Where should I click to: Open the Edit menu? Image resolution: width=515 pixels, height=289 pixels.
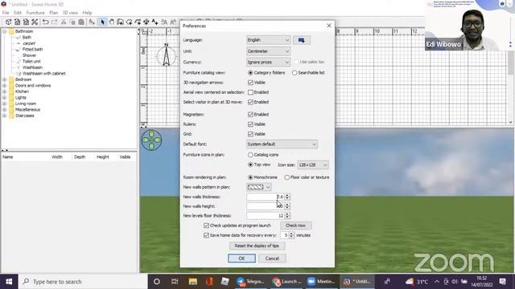point(18,13)
